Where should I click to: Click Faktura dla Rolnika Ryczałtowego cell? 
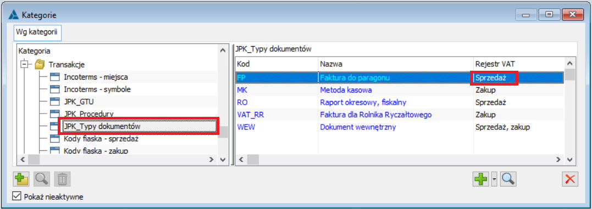tap(396, 115)
